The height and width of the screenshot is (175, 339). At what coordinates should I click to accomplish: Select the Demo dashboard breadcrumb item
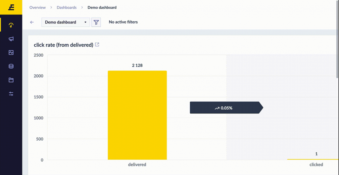click(x=102, y=7)
